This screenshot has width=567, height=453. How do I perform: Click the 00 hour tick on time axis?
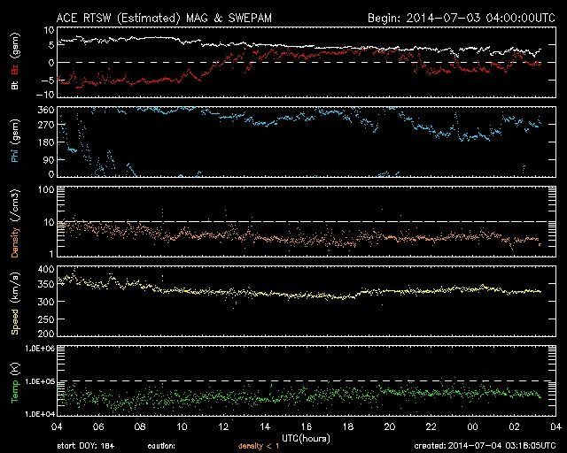tap(470, 426)
